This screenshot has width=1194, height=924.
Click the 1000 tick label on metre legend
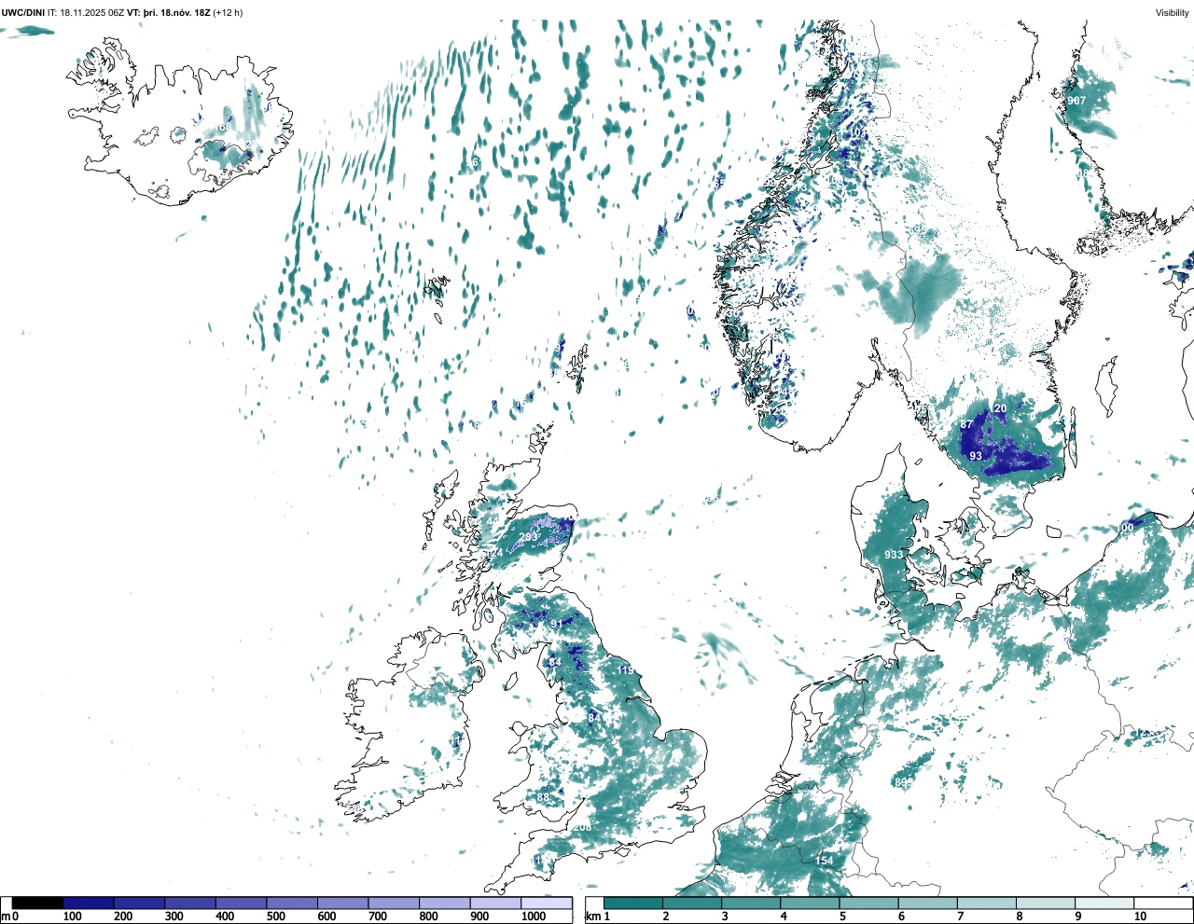[533, 917]
